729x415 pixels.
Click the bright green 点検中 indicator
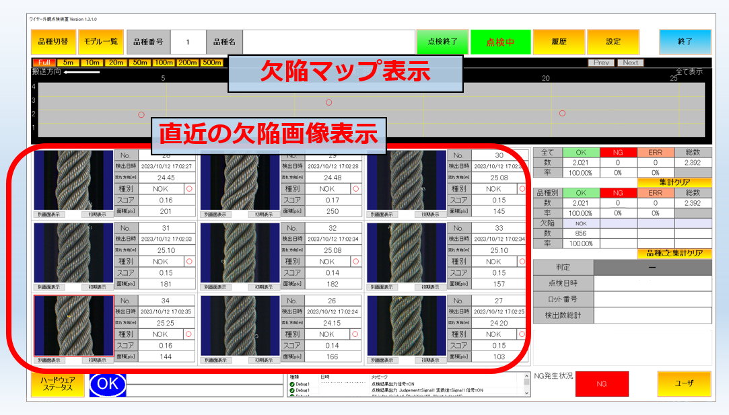[x=500, y=42]
